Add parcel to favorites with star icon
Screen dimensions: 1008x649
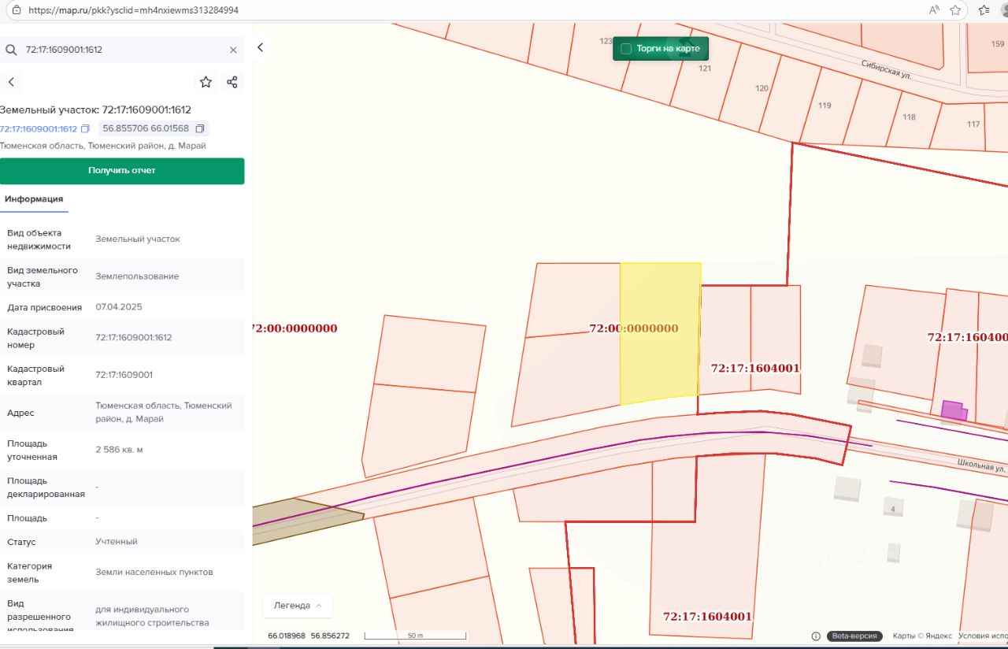pos(206,82)
